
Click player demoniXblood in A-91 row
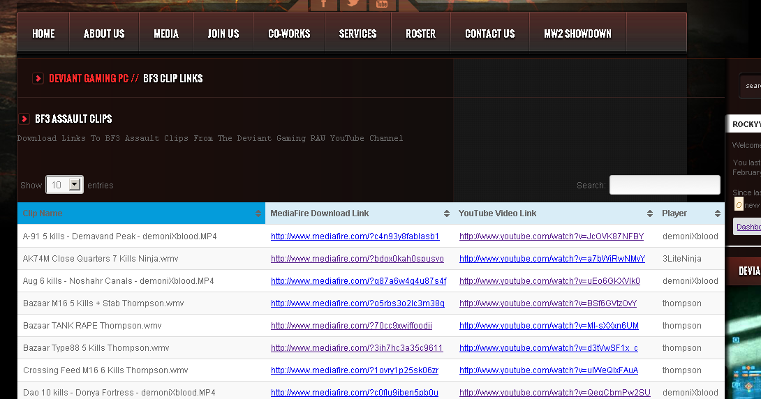point(690,236)
